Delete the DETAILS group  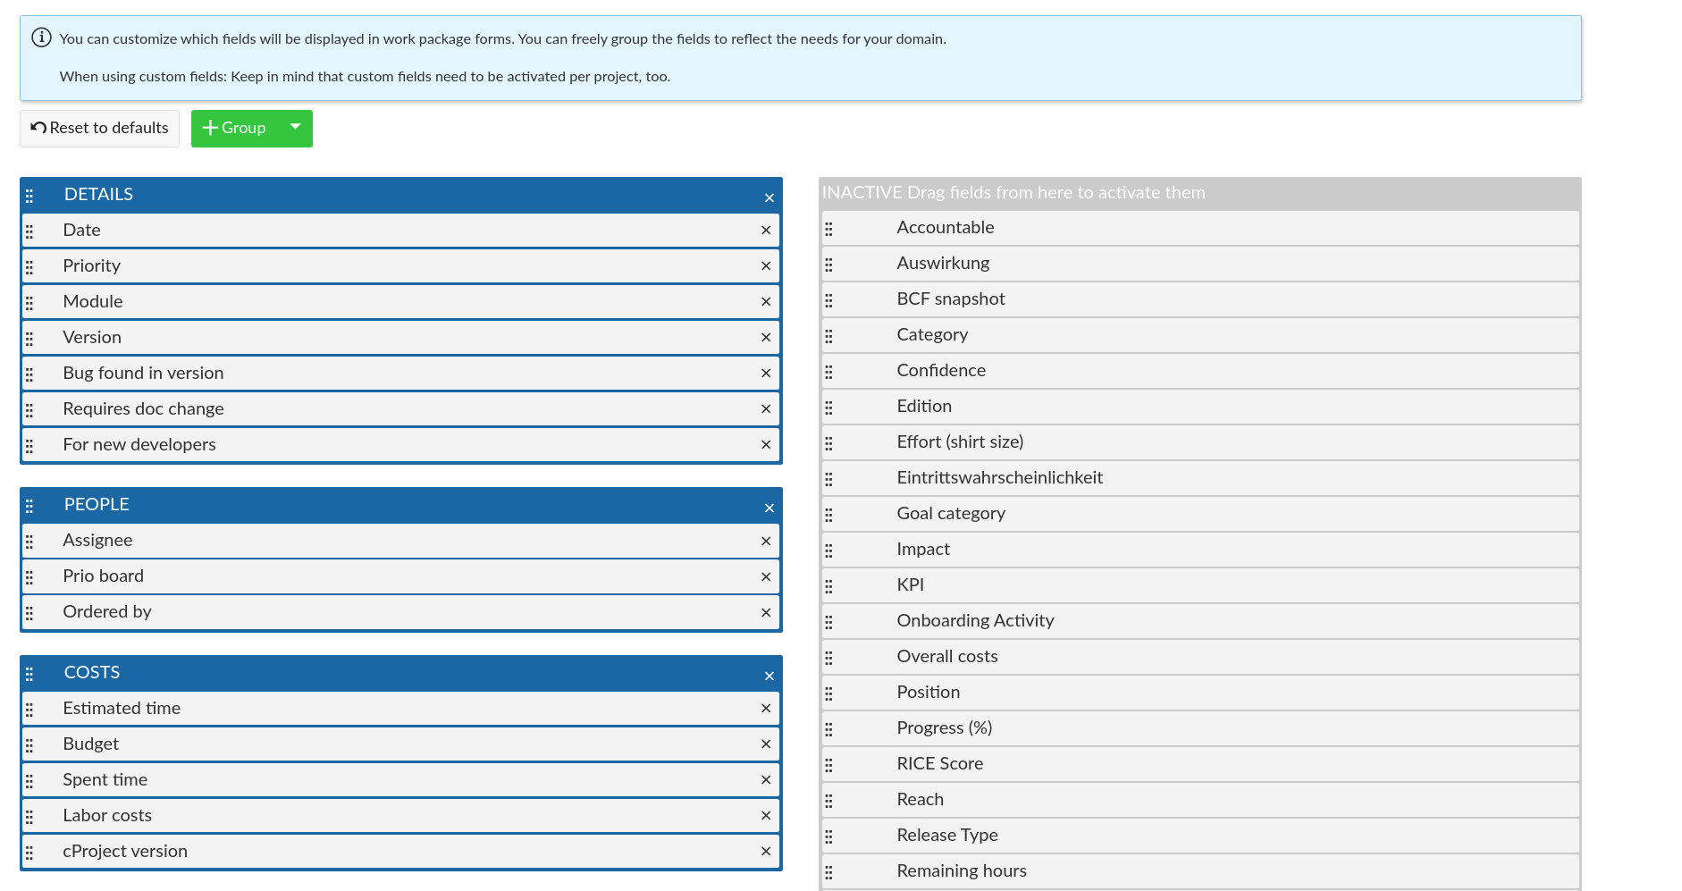coord(769,198)
